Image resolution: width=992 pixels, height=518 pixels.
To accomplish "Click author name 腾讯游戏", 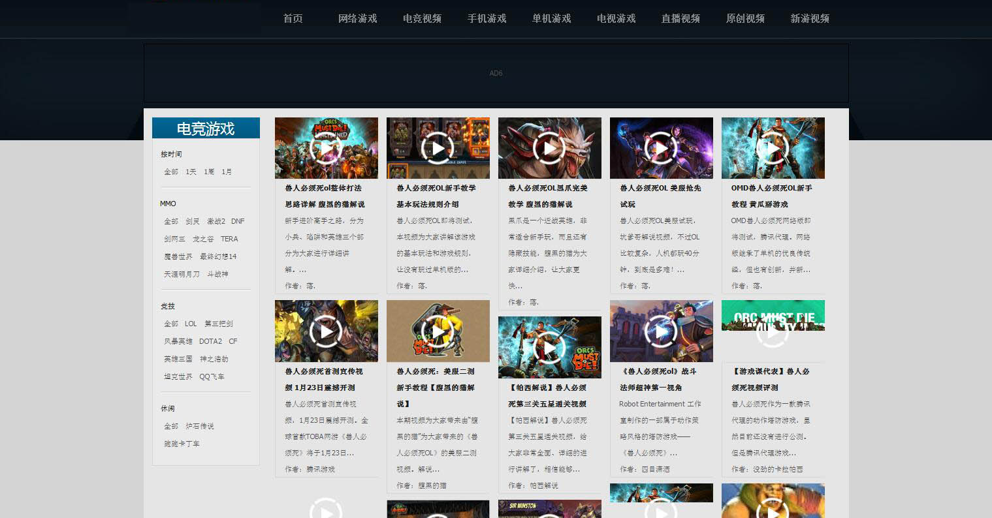I will [x=321, y=469].
